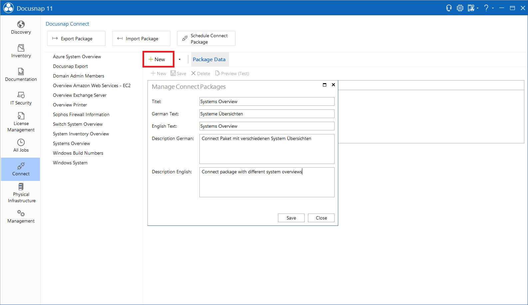
Task: Click Export Package button
Action: pyautogui.click(x=76, y=39)
